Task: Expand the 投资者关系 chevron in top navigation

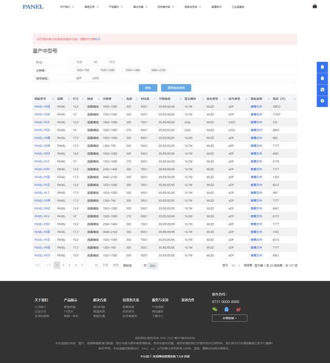Action: tap(173, 7)
